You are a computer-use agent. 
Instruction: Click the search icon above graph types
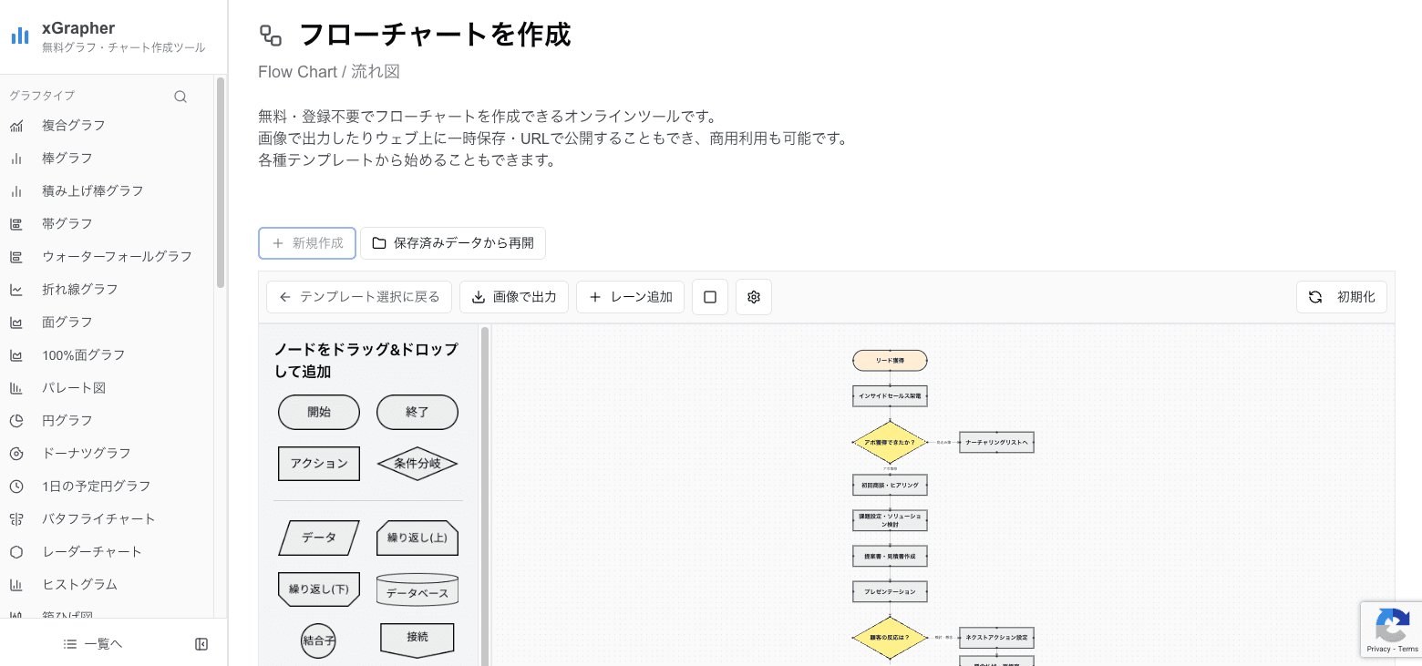pos(180,96)
